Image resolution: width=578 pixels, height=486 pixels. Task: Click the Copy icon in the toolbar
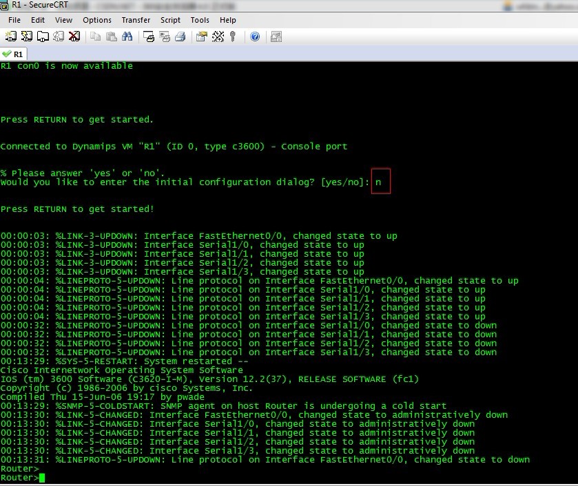pyautogui.click(x=95, y=36)
